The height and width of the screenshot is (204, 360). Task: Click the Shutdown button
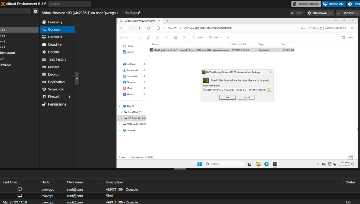pyautogui.click(x=318, y=13)
